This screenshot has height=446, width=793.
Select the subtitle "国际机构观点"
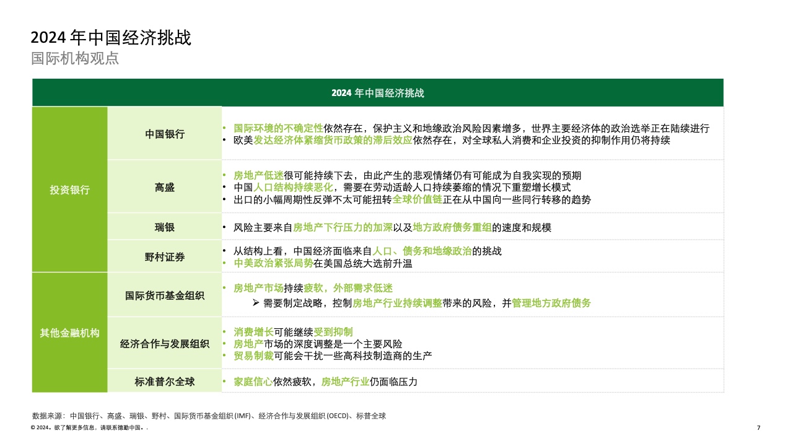(x=75, y=59)
